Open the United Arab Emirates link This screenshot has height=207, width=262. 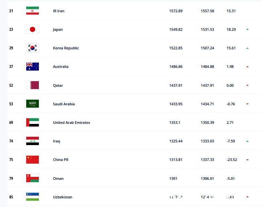(x=71, y=123)
